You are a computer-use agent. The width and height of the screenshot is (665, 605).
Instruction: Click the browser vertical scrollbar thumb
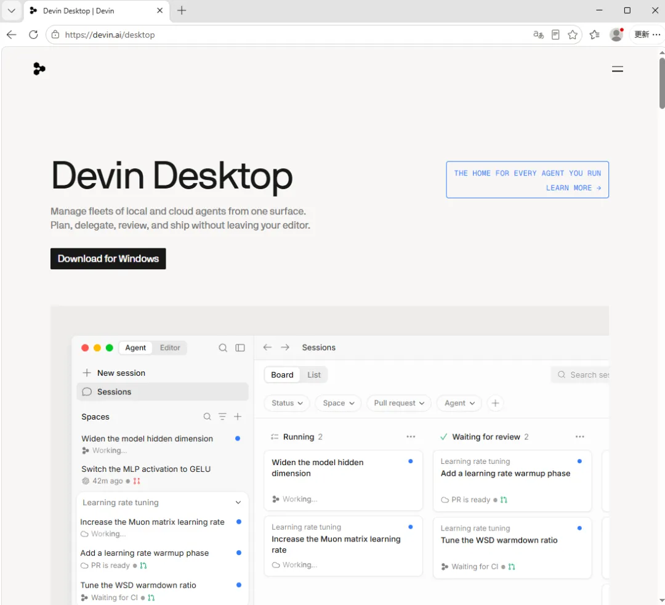click(x=661, y=83)
